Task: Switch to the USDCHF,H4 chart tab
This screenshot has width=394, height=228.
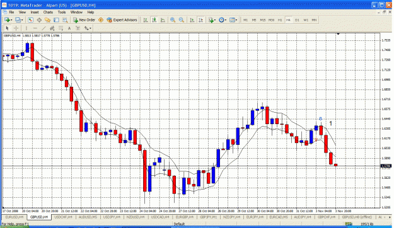Action: [x=63, y=217]
